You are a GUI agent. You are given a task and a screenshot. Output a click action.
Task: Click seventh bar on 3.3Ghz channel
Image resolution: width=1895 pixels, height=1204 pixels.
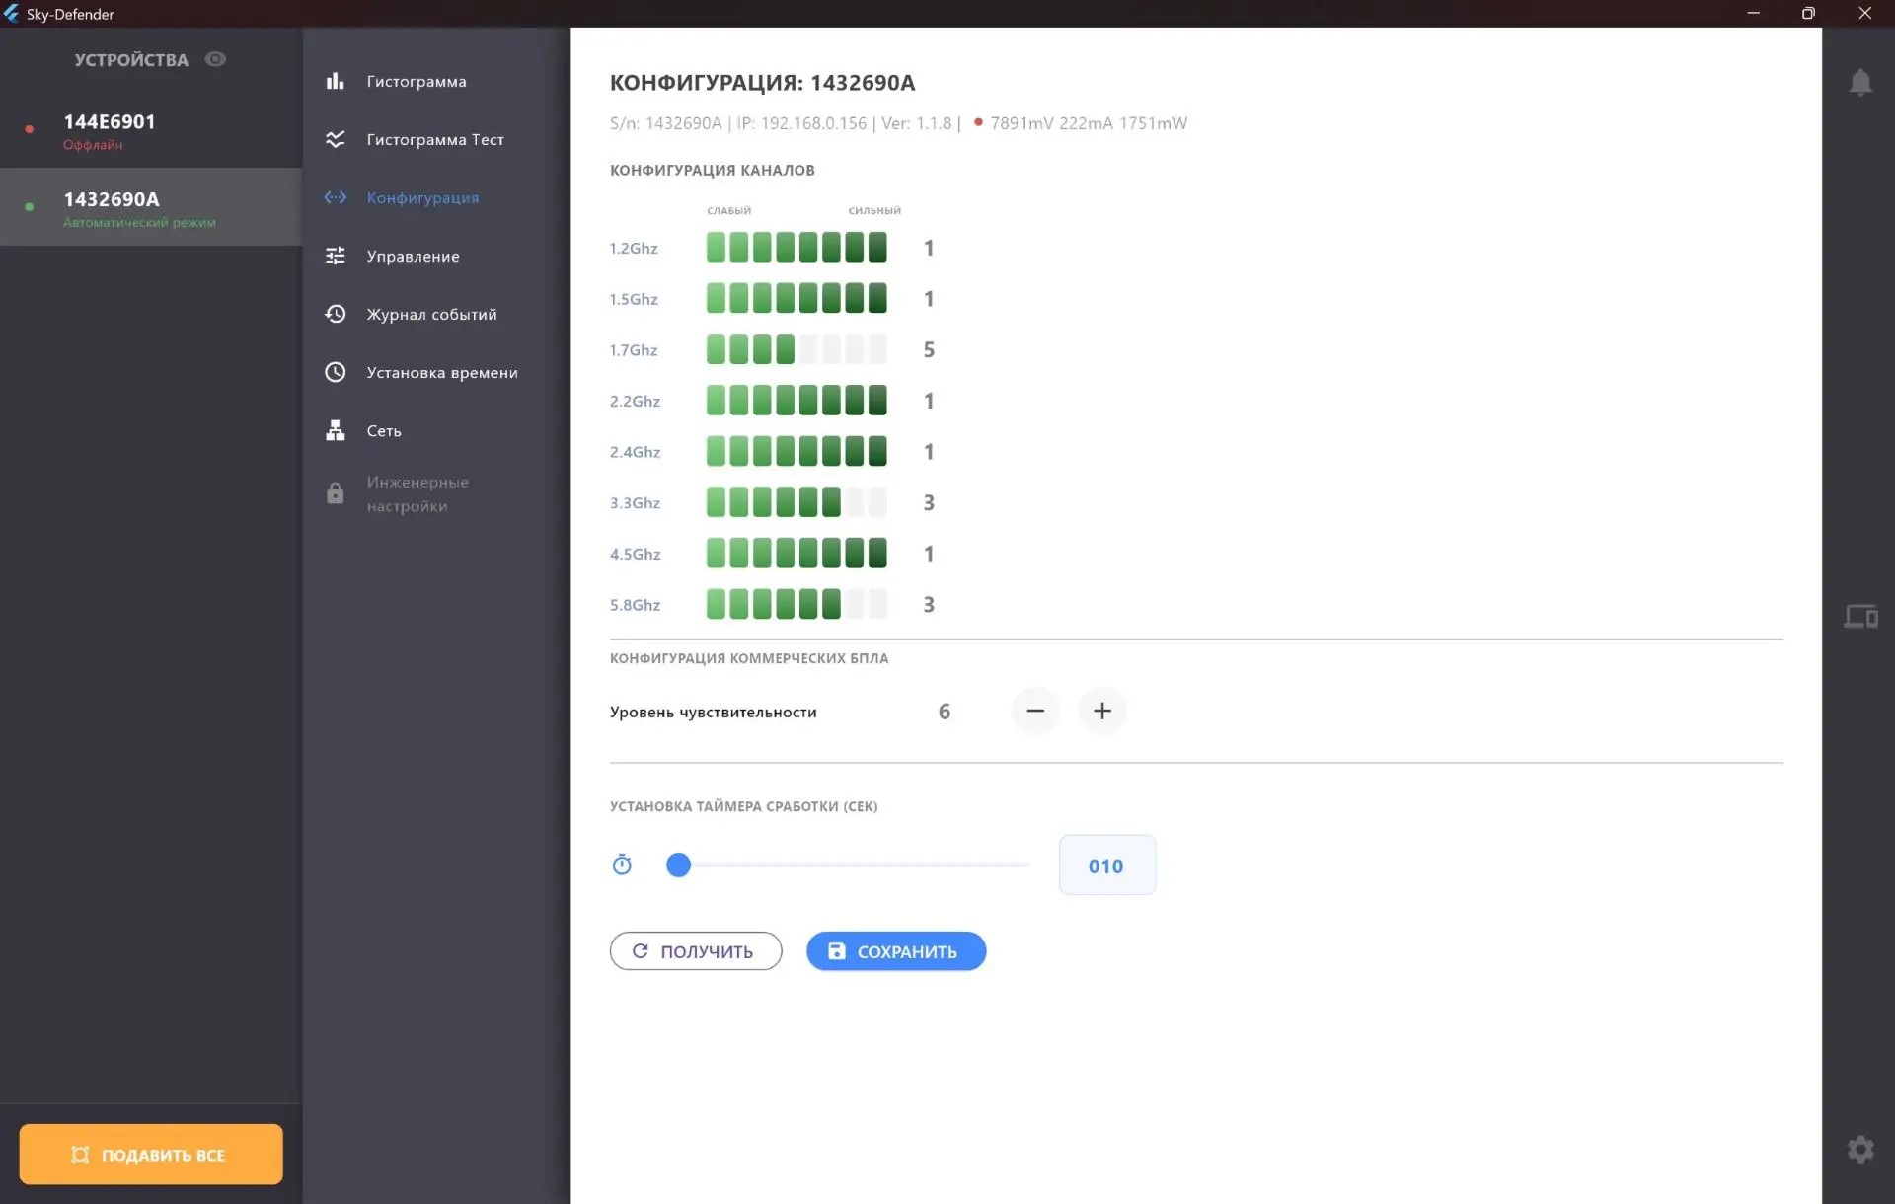click(x=855, y=502)
